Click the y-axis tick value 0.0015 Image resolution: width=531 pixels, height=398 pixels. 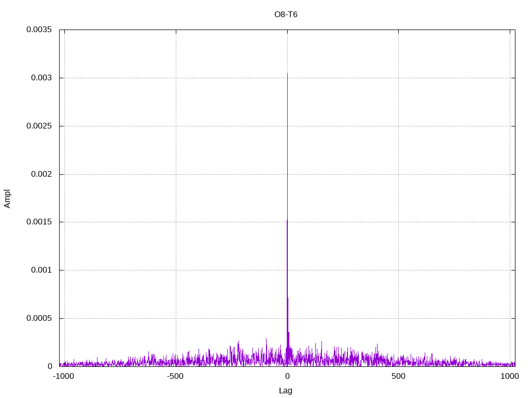point(39,222)
